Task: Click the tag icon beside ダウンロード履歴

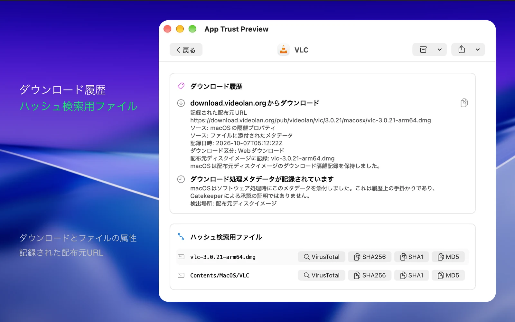Action: pos(181,86)
